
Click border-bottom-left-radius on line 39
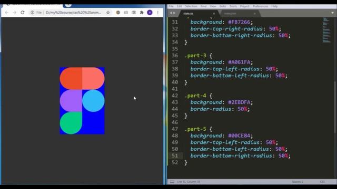coord(230,76)
